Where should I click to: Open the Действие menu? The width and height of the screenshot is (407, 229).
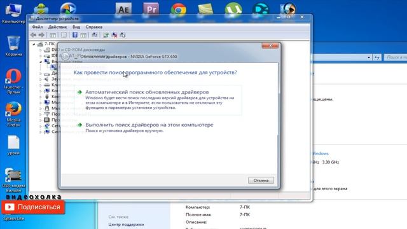pyautogui.click(x=58, y=27)
